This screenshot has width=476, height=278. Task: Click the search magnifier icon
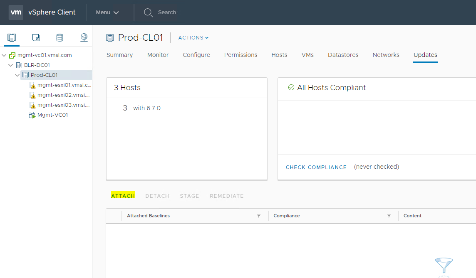pyautogui.click(x=148, y=12)
